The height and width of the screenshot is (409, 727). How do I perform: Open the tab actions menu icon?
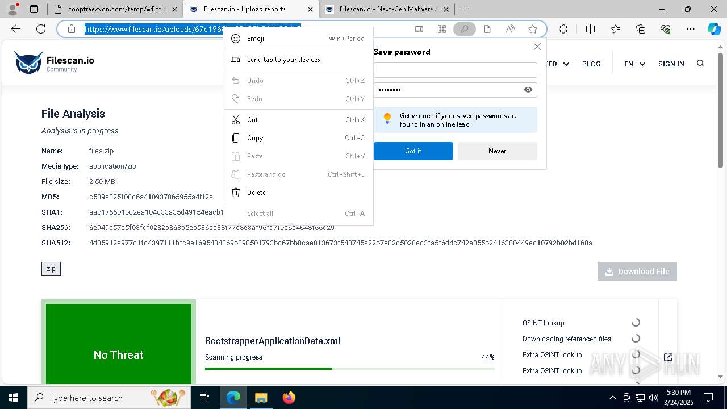click(x=34, y=9)
